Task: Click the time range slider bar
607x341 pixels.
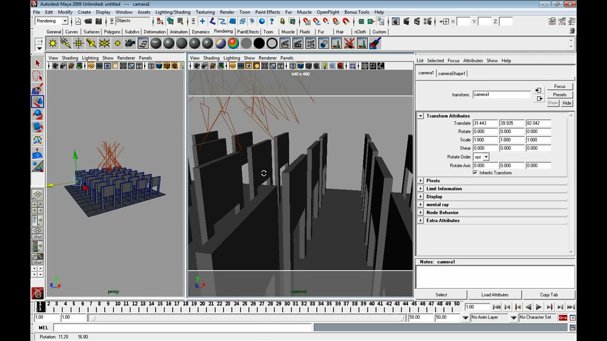Action: tap(247, 317)
